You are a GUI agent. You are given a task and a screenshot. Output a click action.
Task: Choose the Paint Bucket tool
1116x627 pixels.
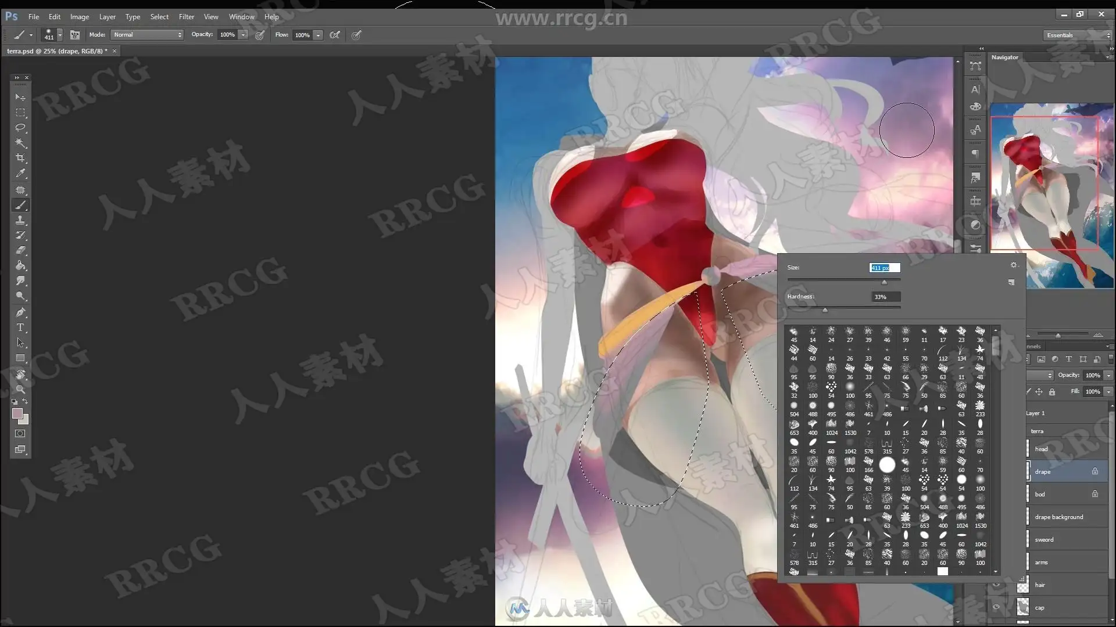20,266
